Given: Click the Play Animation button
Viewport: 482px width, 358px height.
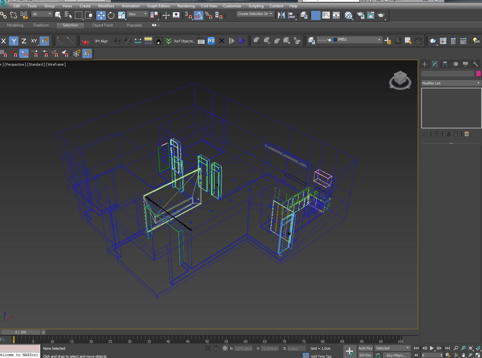Looking at the screenshot, I should [x=432, y=348].
